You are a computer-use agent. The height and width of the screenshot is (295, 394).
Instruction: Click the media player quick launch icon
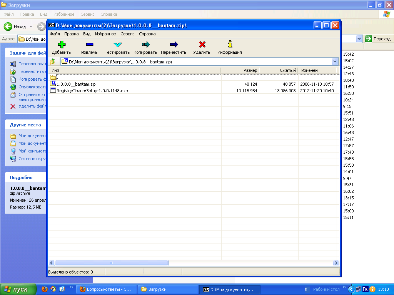pos(53,289)
